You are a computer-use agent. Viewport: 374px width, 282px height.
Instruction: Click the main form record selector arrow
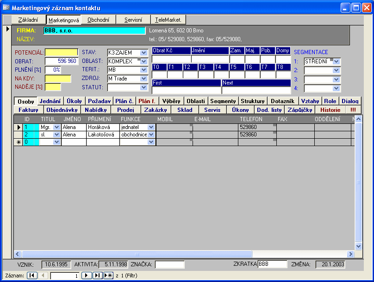point(7,29)
